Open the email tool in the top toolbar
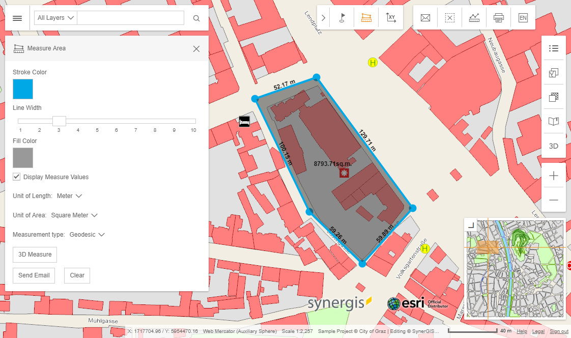The image size is (571, 338). (425, 17)
